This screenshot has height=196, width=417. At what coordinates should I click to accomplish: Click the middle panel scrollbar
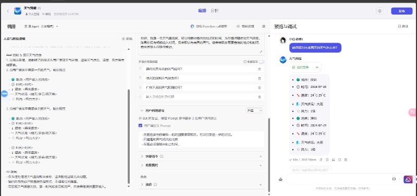tap(268, 155)
